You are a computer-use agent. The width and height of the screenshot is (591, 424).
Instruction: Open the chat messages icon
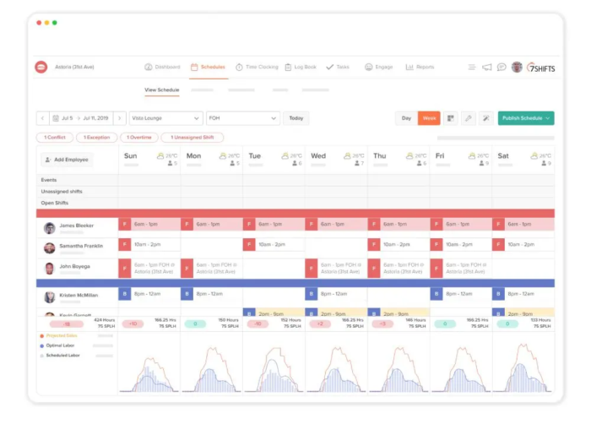coord(502,67)
